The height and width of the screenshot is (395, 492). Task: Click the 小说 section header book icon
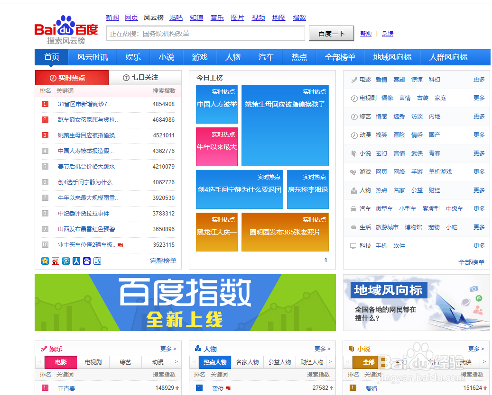(x=352, y=349)
